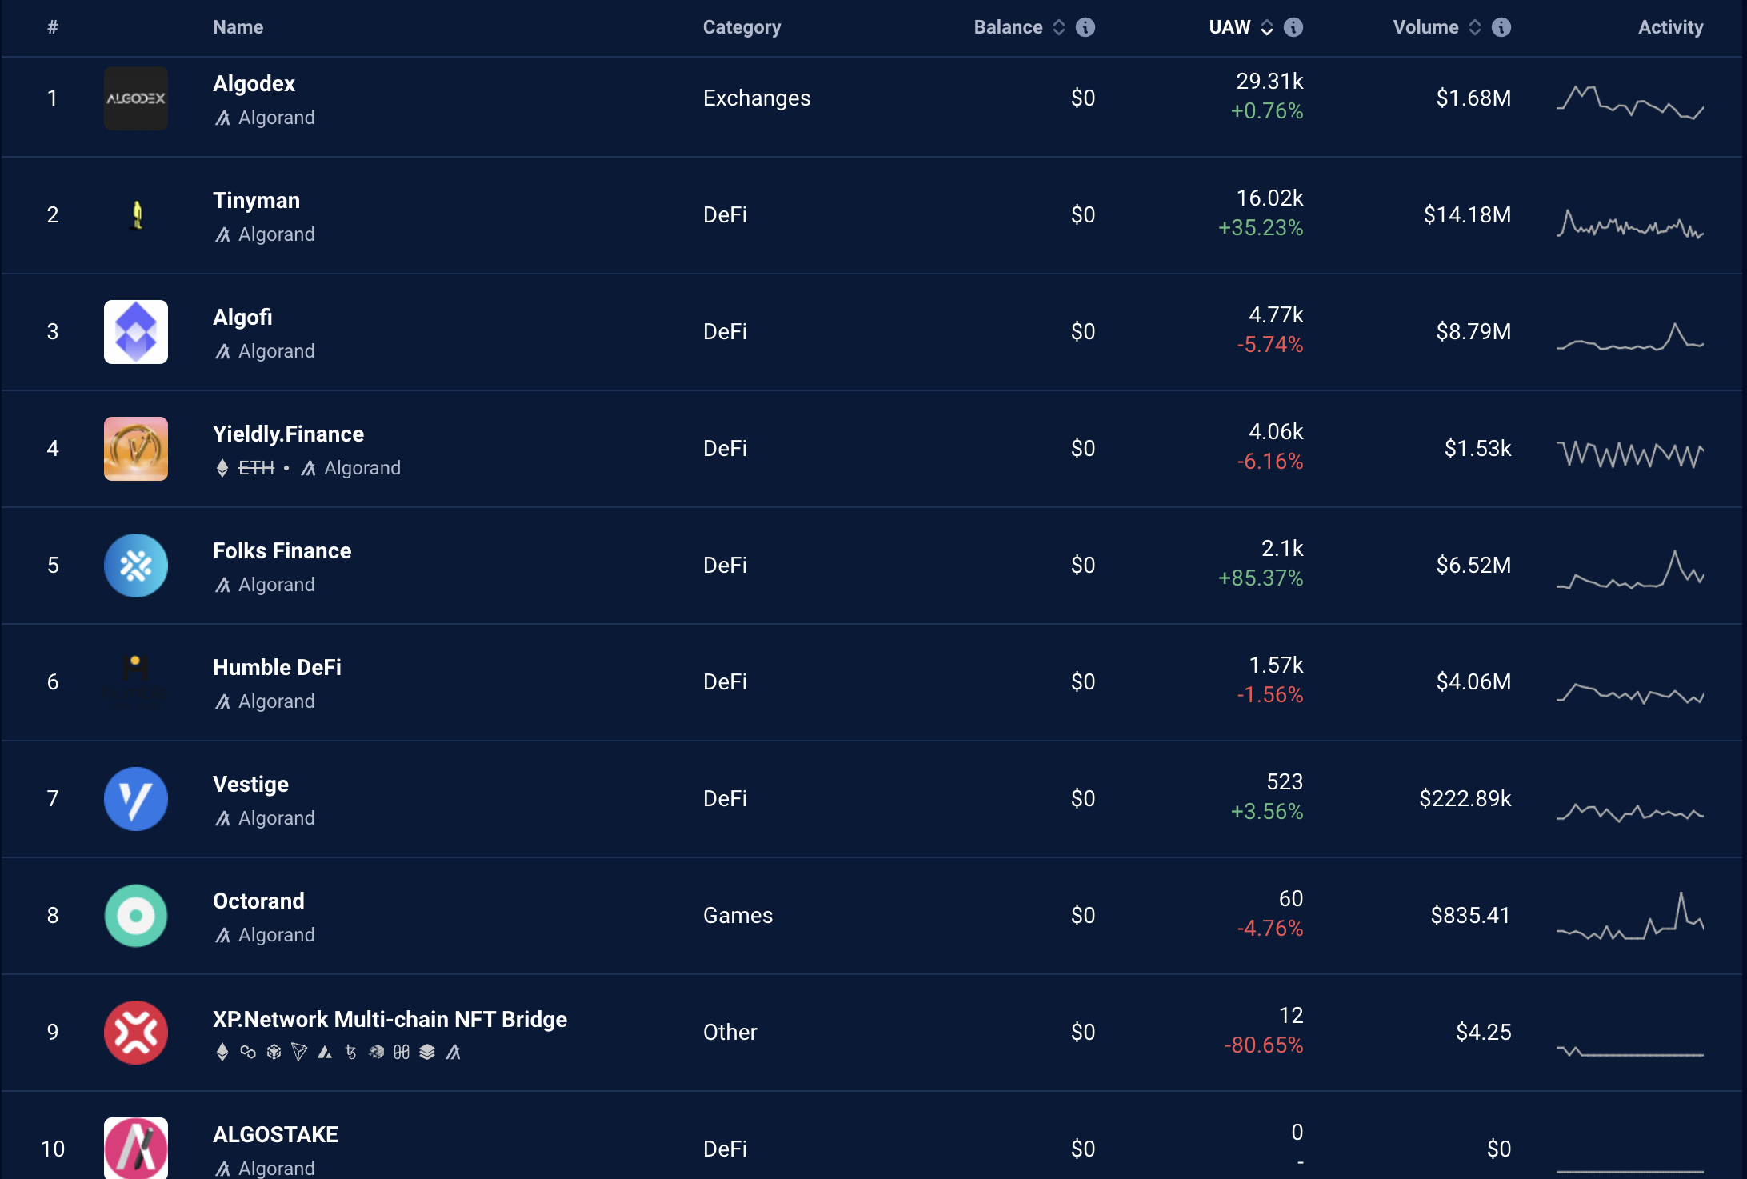
Task: Open XP.Network Multi-chain NFT Bridge page
Action: point(390,1020)
